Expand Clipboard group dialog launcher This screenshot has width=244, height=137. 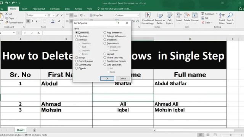coord(24,27)
